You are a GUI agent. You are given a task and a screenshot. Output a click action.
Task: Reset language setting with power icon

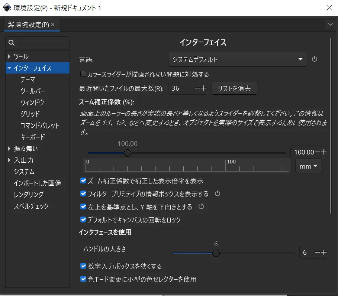pos(315,59)
